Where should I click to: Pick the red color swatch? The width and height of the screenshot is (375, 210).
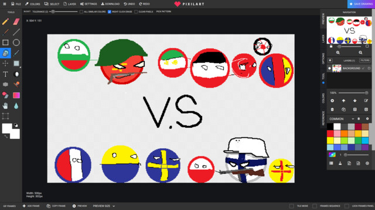coord(330,134)
